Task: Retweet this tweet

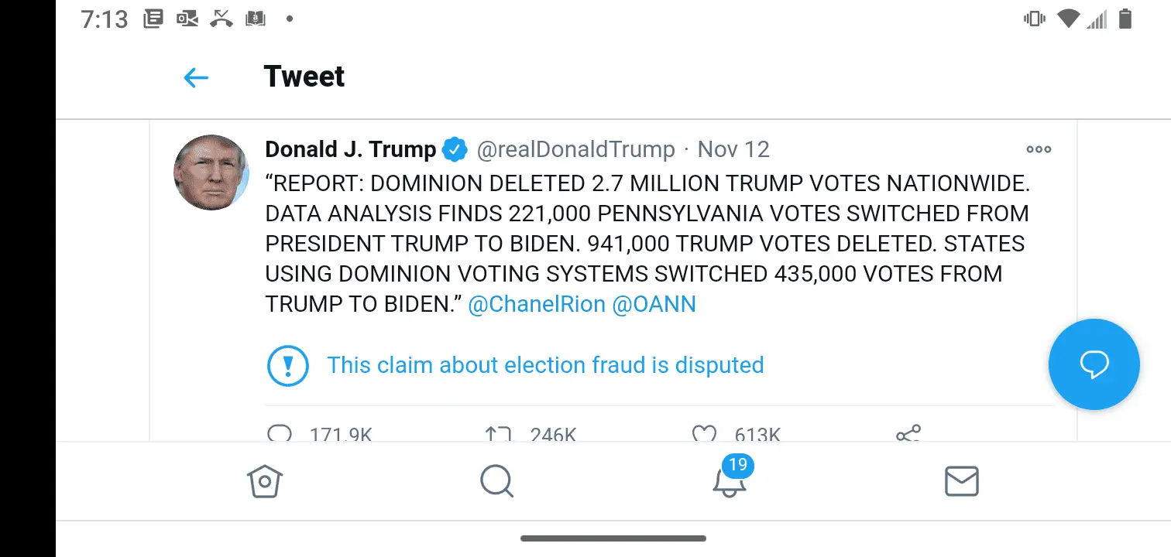Action: pos(498,434)
